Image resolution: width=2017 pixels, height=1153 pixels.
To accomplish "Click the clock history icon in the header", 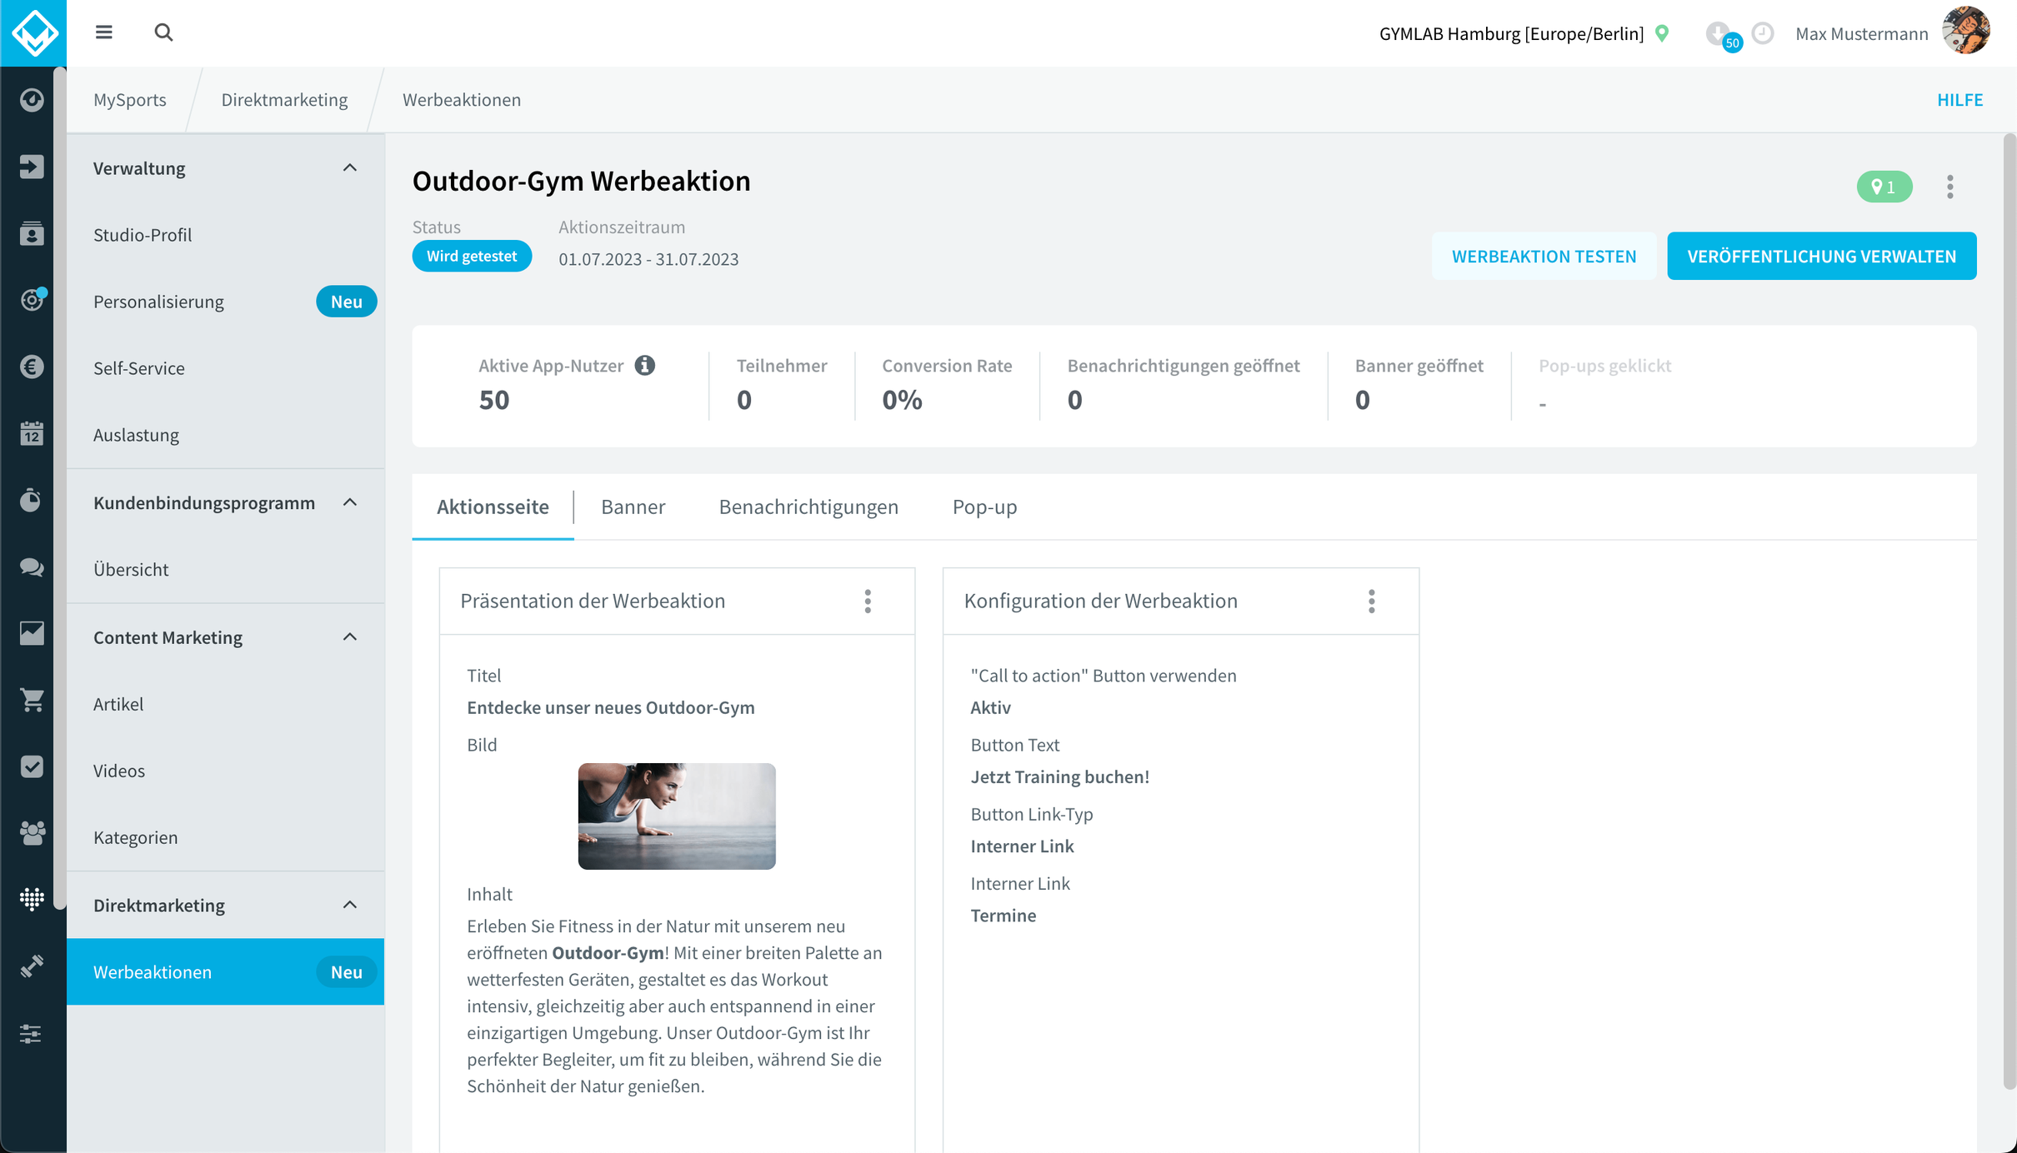I will 1763,33.
